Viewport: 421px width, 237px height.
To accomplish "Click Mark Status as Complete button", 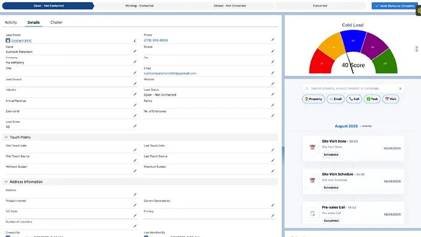I will pyautogui.click(x=394, y=6).
